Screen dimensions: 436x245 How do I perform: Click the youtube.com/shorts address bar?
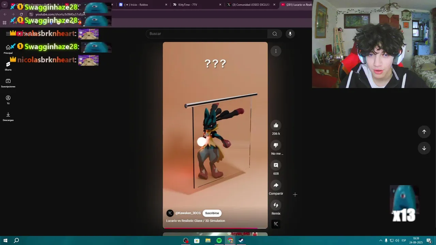click(60, 14)
